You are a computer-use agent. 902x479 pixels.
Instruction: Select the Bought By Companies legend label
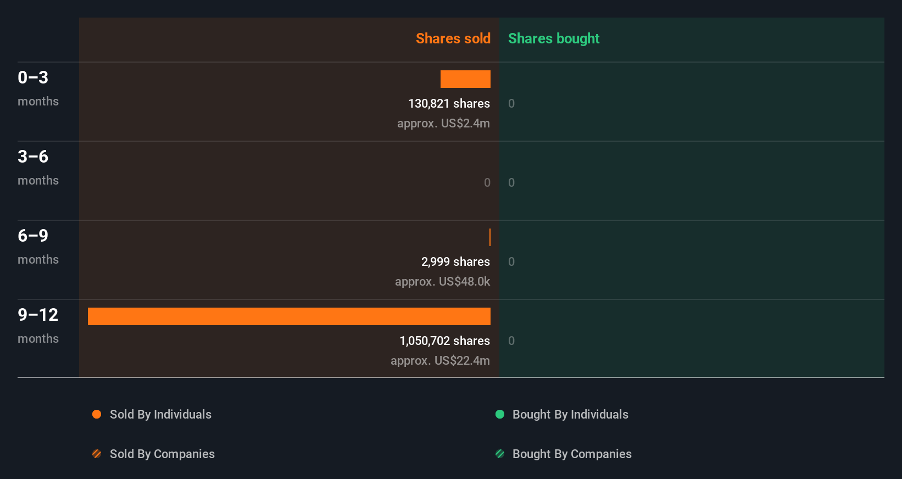click(x=572, y=454)
